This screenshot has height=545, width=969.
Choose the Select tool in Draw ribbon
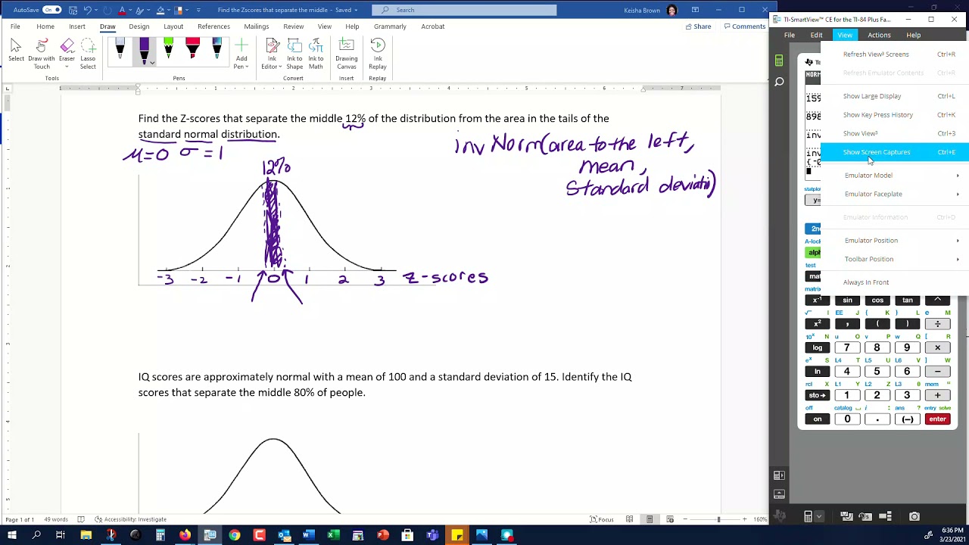(x=16, y=53)
